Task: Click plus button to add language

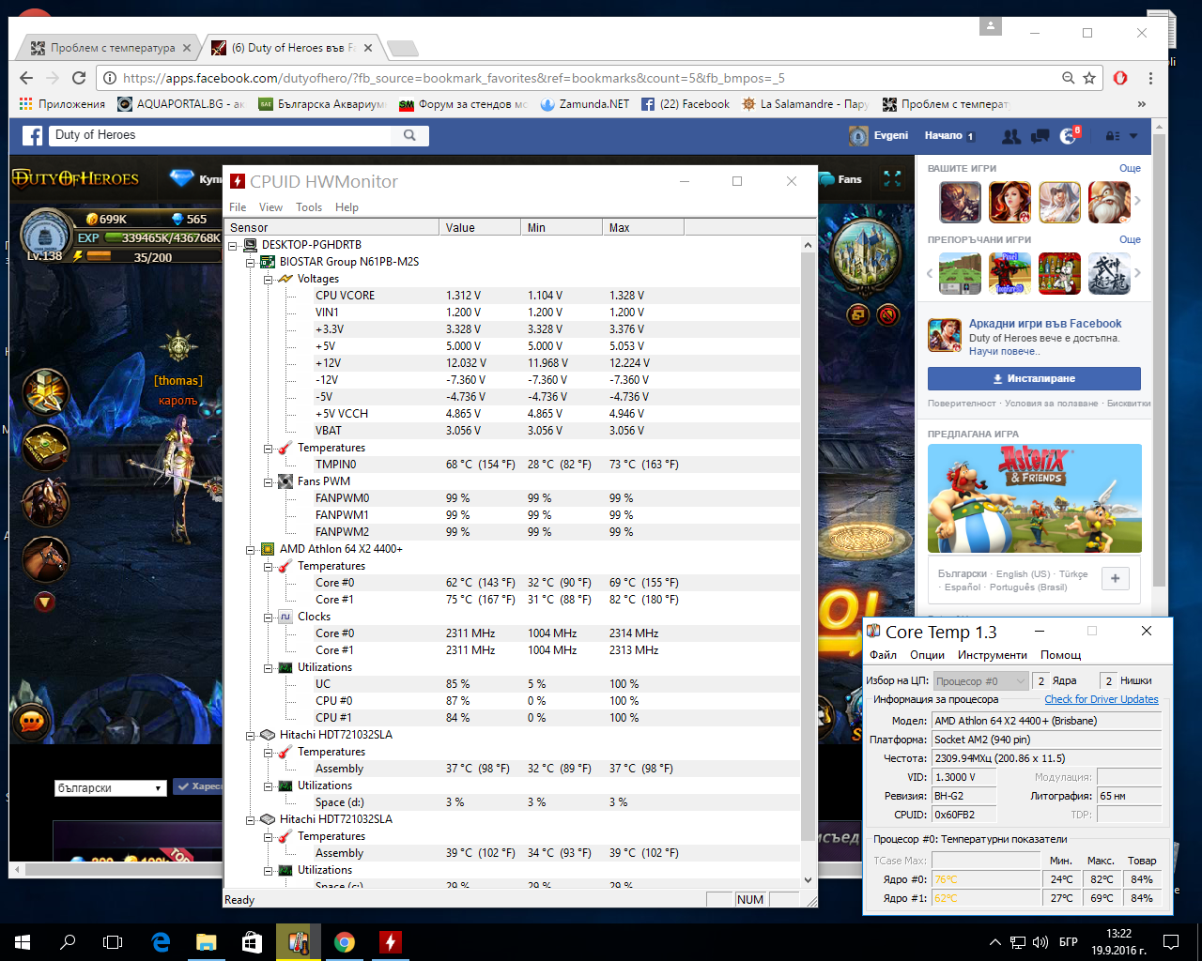Action: coord(1116,578)
